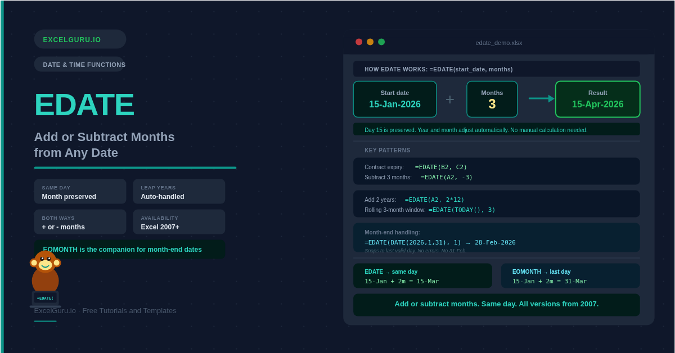Click the red window dot
This screenshot has height=353, width=675.
point(359,42)
